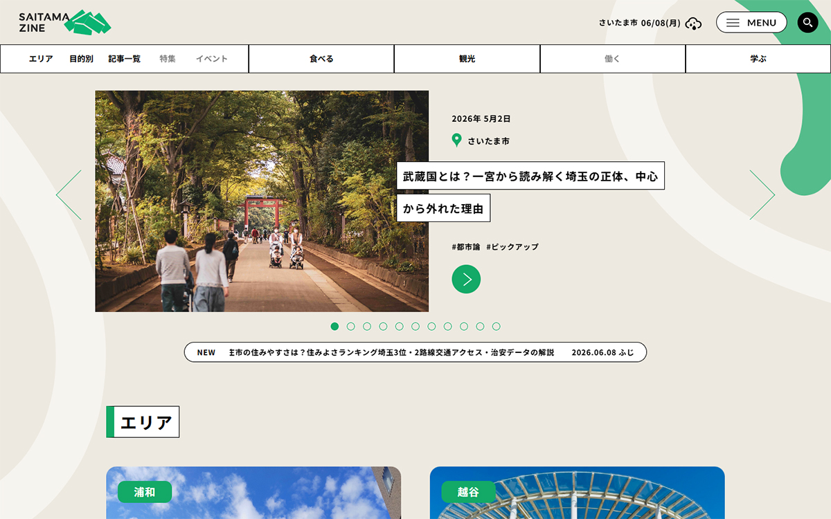Open the 特集 nav item
This screenshot has height=519, width=831.
[x=168, y=59]
